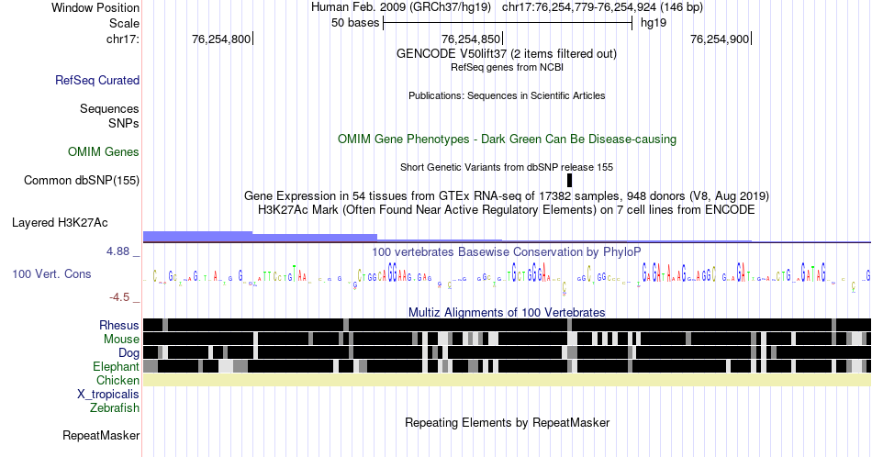The width and height of the screenshot is (872, 457).
Task: Click the chr17: ruler label
Action: pyautogui.click(x=122, y=39)
